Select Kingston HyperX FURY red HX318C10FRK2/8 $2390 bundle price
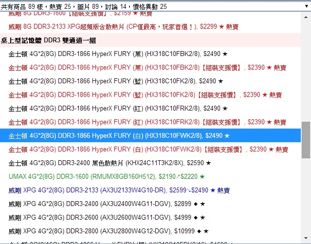The width and height of the screenshot is (311, 244). [x=150, y=122]
